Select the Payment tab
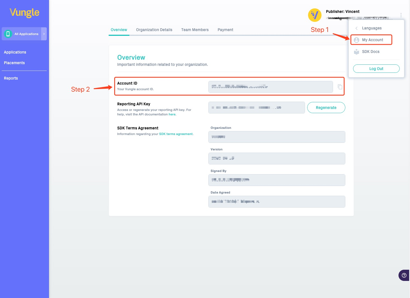Viewport: 410px width, 298px height. 225,30
